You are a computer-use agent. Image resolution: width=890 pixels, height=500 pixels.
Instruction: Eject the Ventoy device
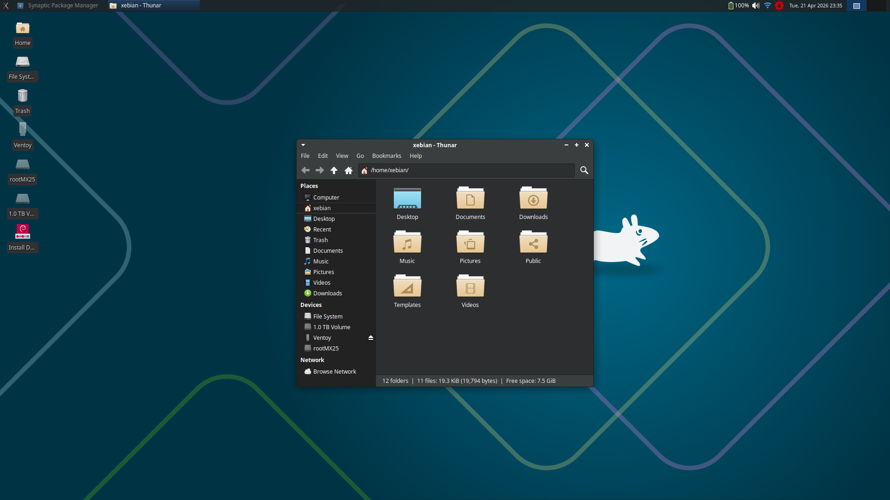[371, 338]
